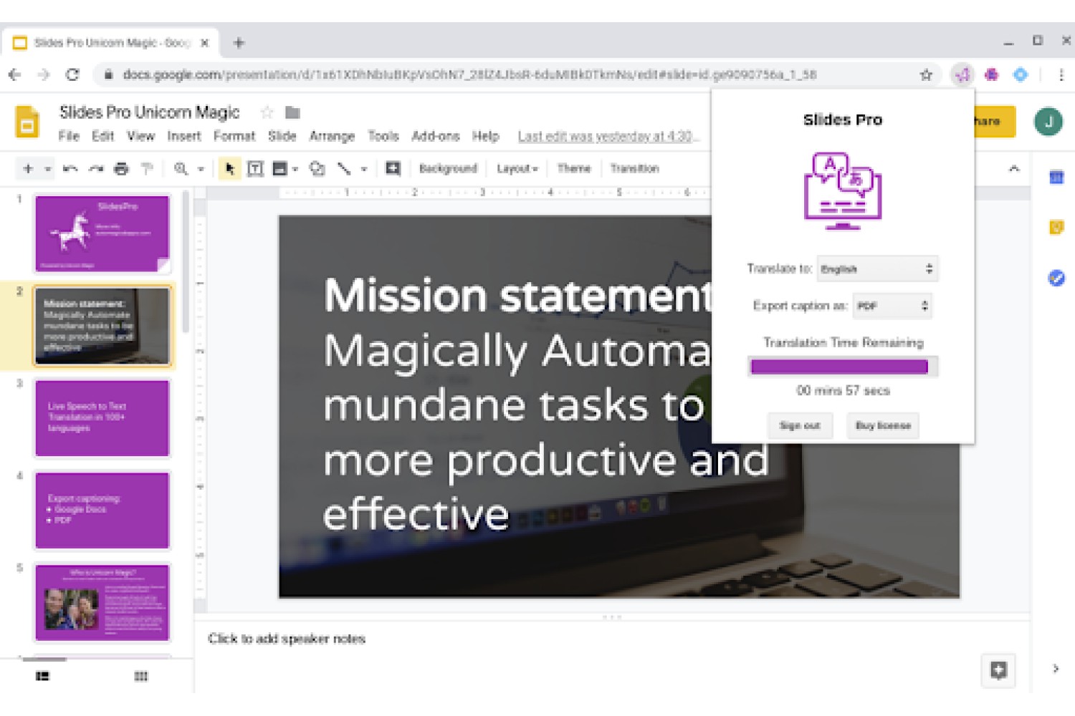Viewport: 1075px width, 716px height.
Task: Open the Layout dropdown
Action: pos(517,169)
